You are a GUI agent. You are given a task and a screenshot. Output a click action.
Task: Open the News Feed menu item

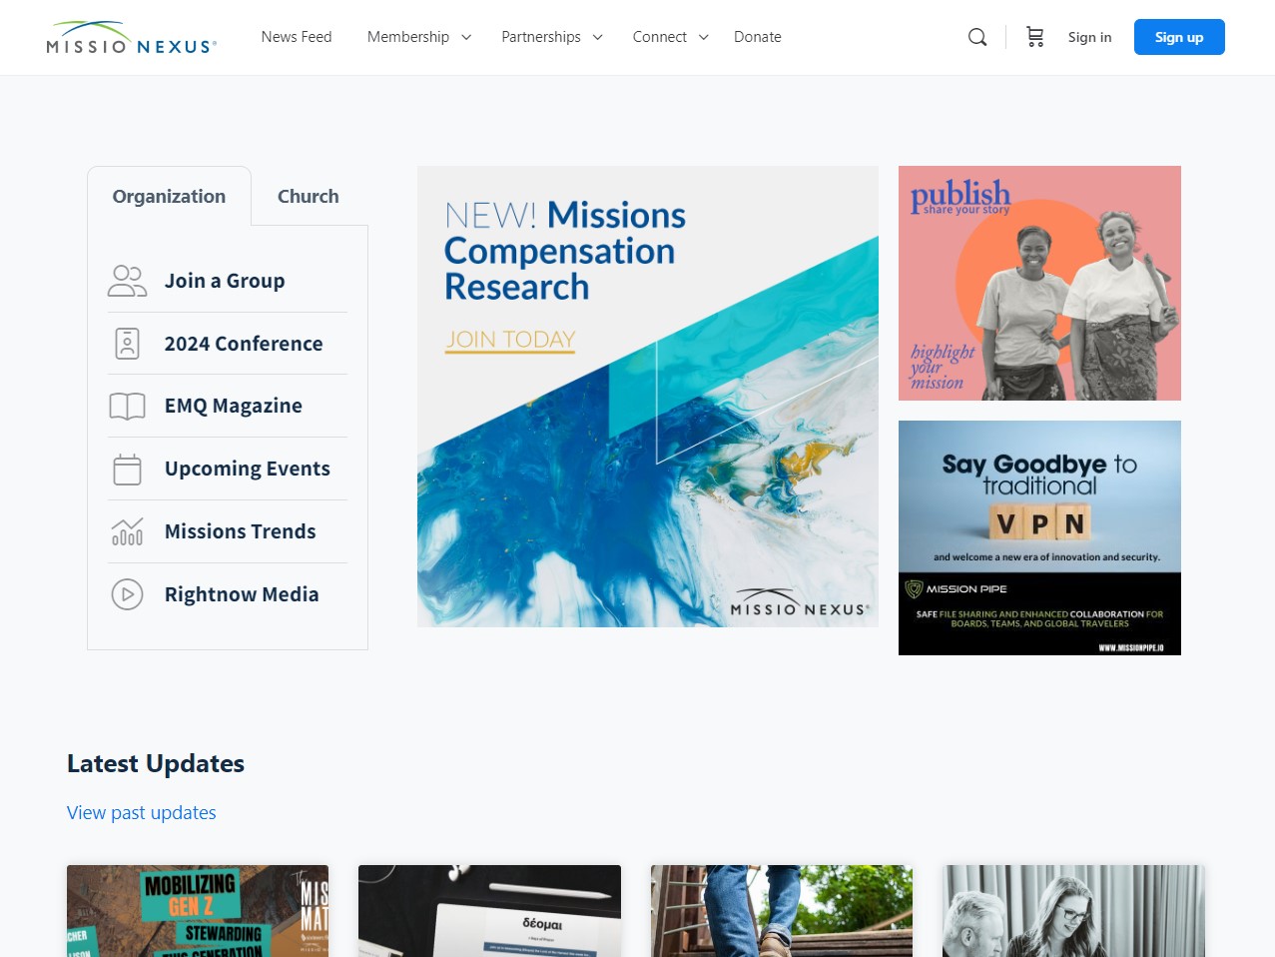(297, 37)
